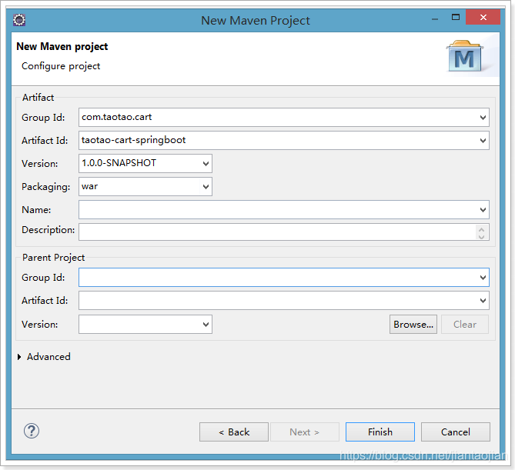Click Finish to create the project
This screenshot has height=470, width=515.
[x=380, y=432]
